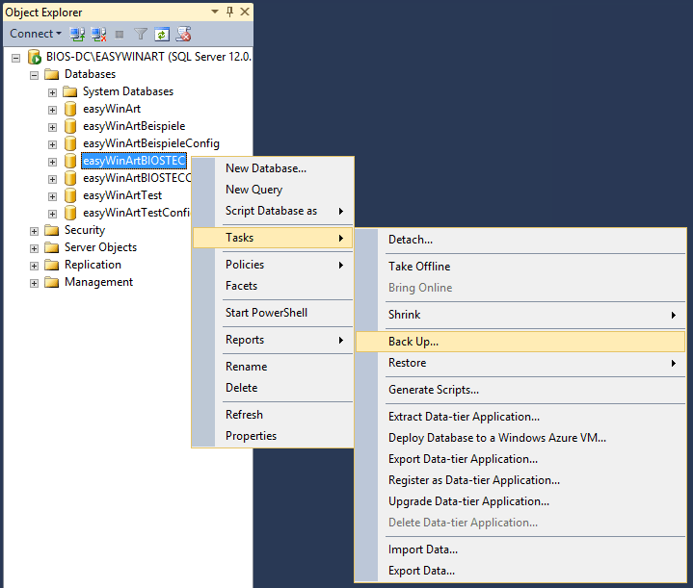Click the Databases folder icon
693x588 pixels.
point(52,74)
